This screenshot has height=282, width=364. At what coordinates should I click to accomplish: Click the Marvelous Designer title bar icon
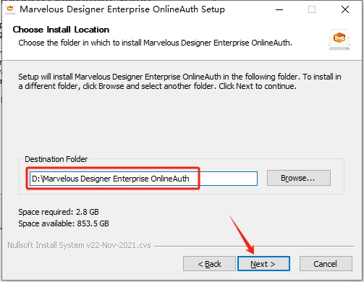pyautogui.click(x=10, y=9)
